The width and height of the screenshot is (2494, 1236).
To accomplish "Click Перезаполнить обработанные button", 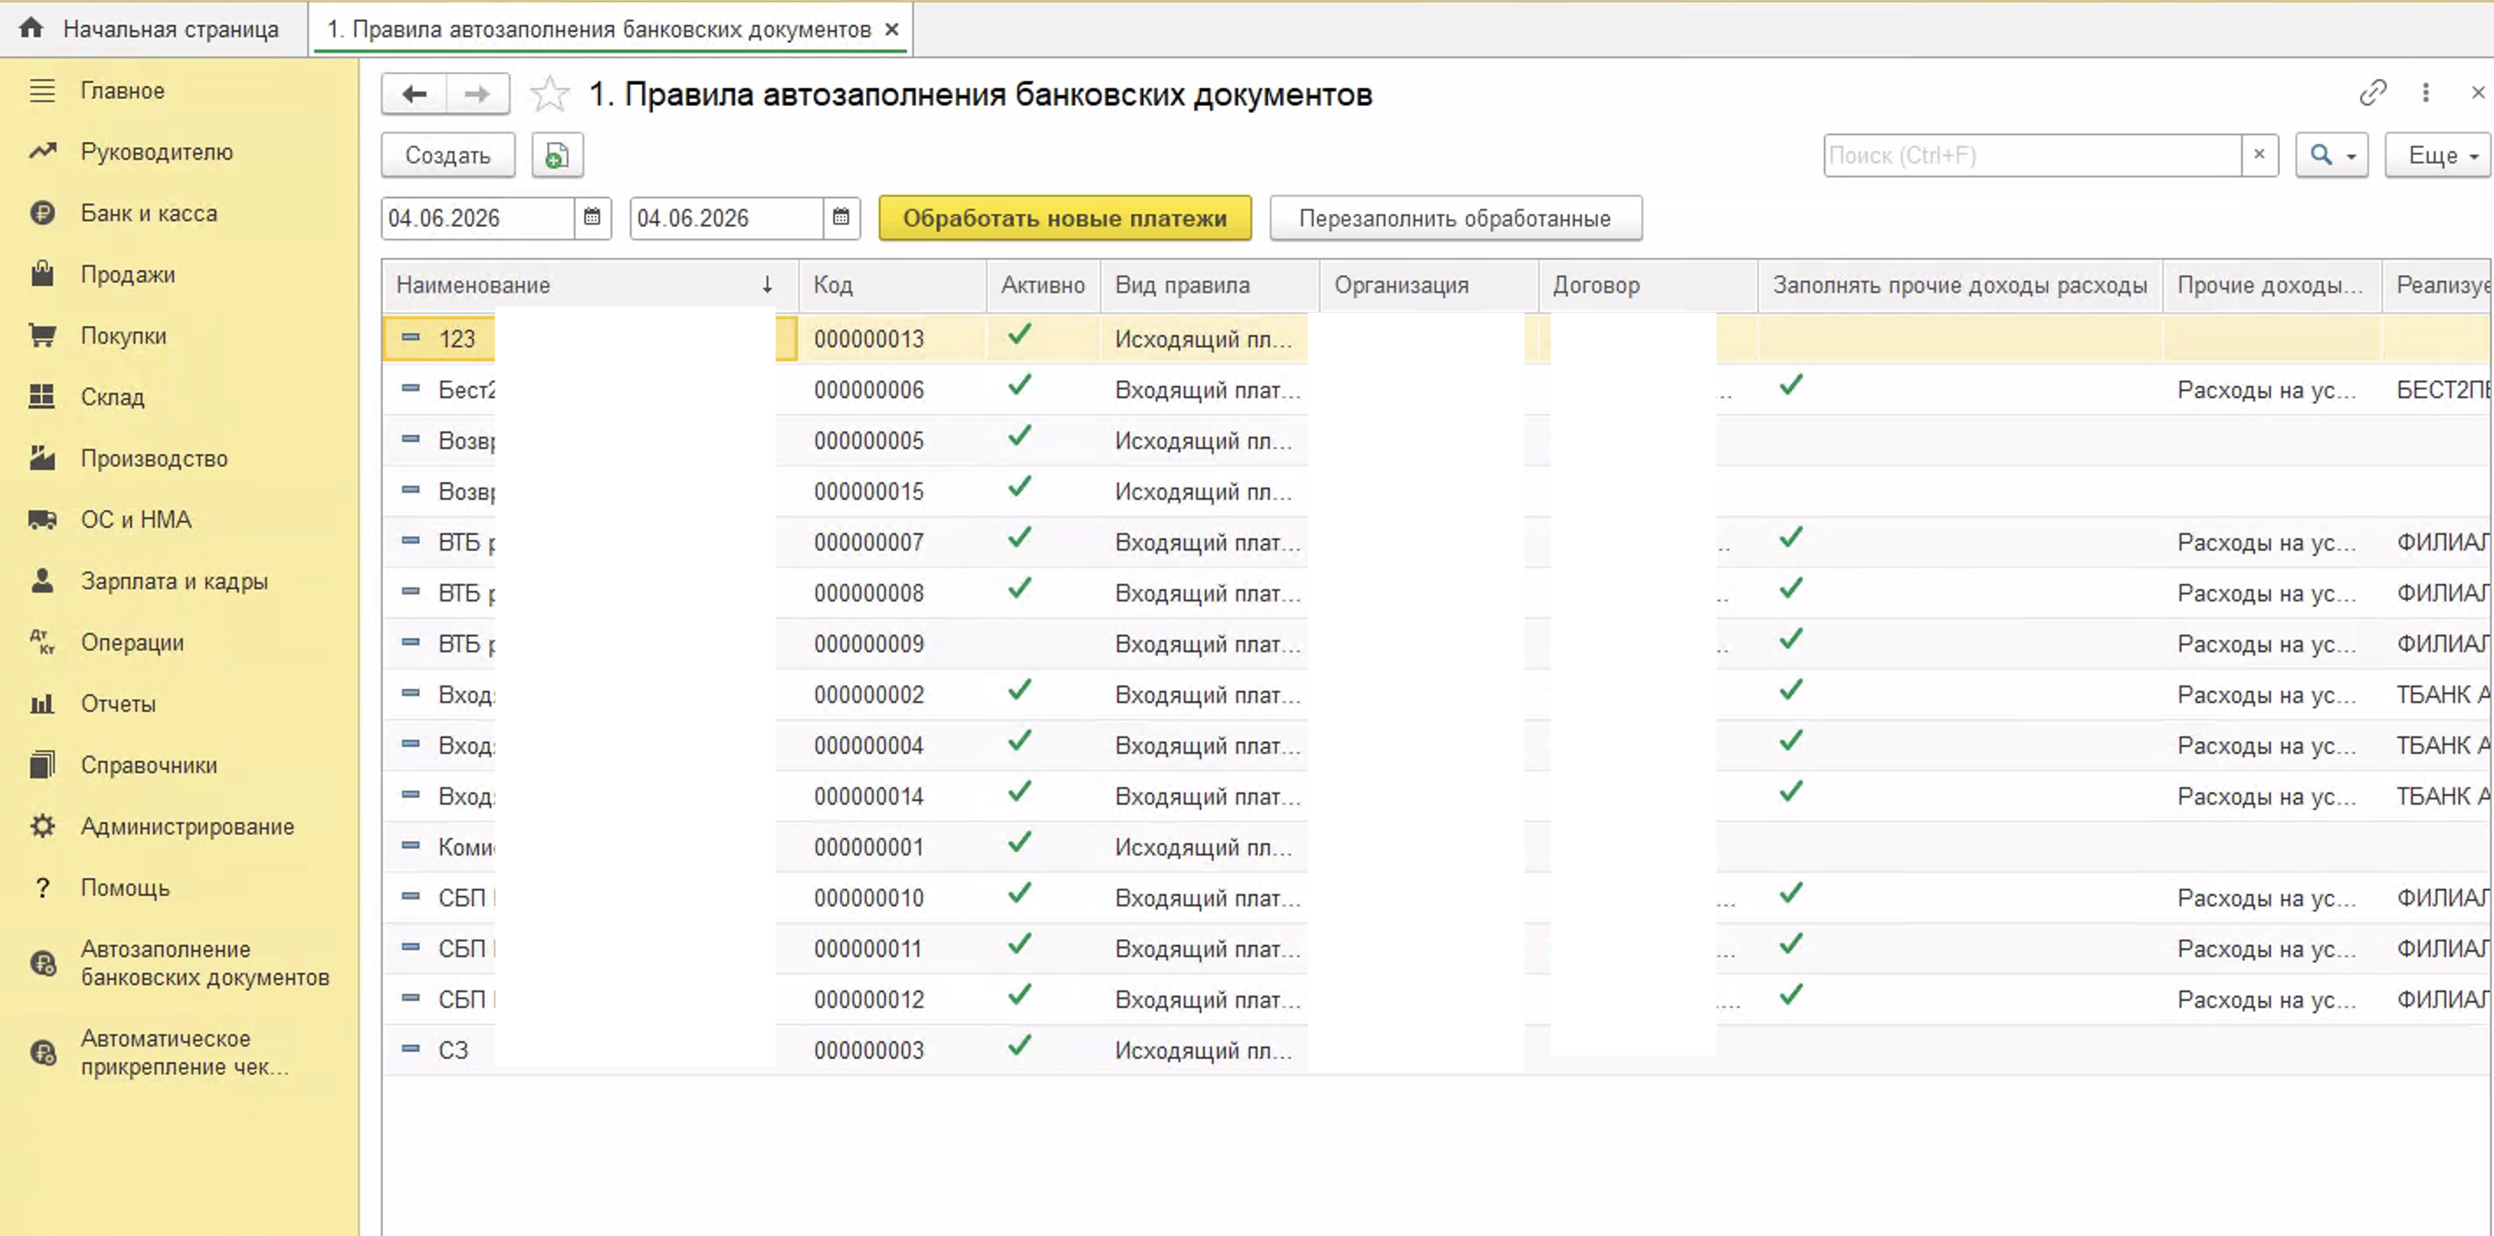I will click(x=1455, y=217).
